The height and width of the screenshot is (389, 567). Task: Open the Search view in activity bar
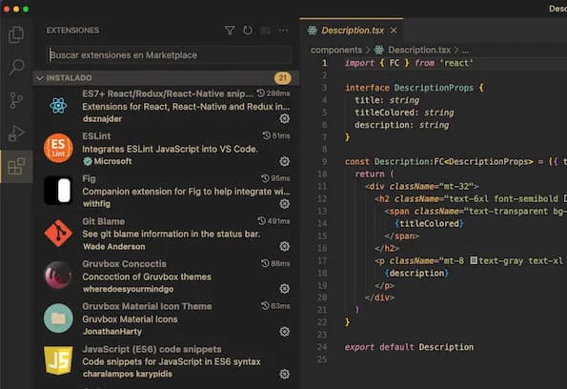click(x=16, y=67)
